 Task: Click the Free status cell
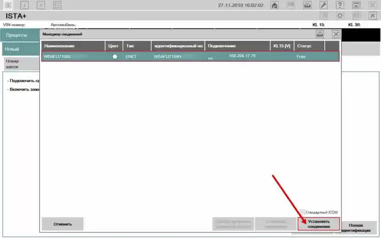pyautogui.click(x=301, y=57)
